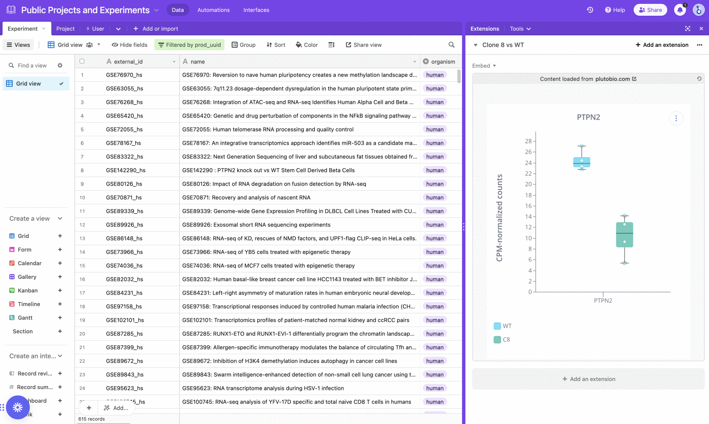Switch to the Project table tab
This screenshot has width=709, height=424.
pyautogui.click(x=65, y=29)
